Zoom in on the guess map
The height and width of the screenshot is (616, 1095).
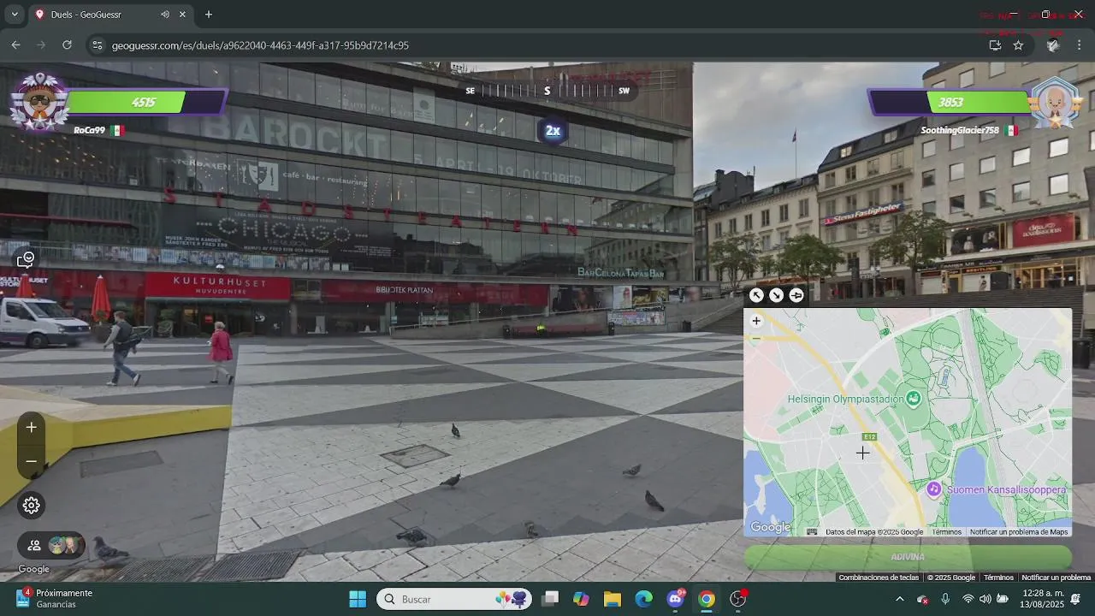[x=756, y=321]
